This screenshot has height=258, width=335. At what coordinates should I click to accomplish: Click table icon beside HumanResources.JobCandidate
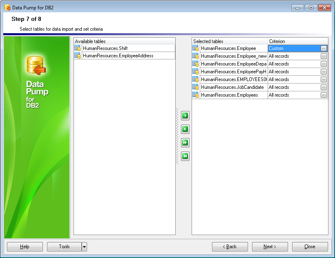(196, 87)
